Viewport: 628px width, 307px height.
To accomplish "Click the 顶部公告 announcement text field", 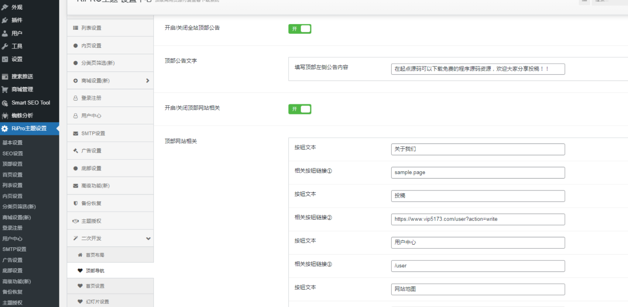I will click(x=477, y=69).
